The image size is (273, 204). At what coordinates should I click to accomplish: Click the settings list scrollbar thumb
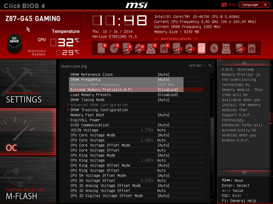click(x=212, y=144)
